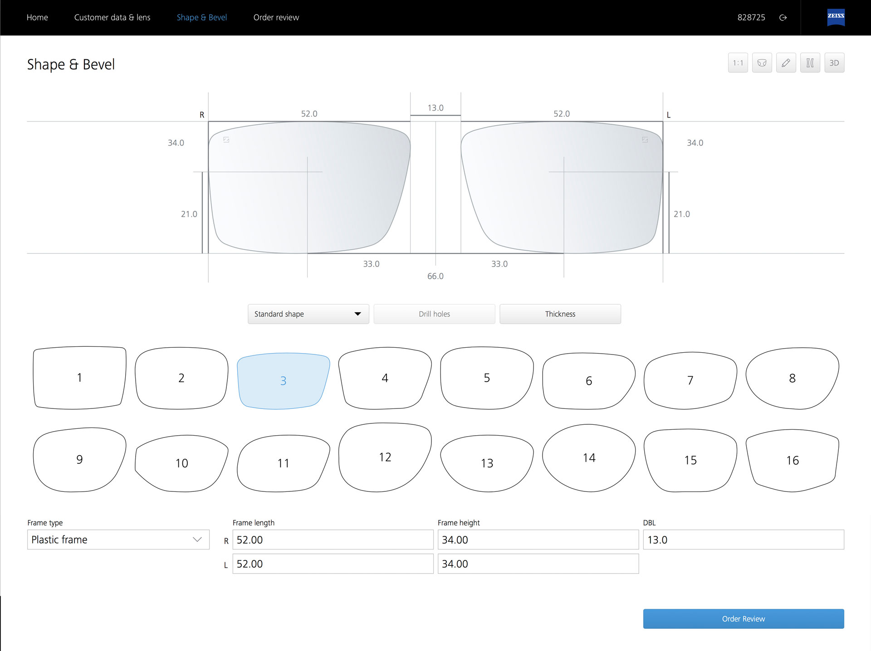
Task: Select lens shape 10
Action: 181,463
